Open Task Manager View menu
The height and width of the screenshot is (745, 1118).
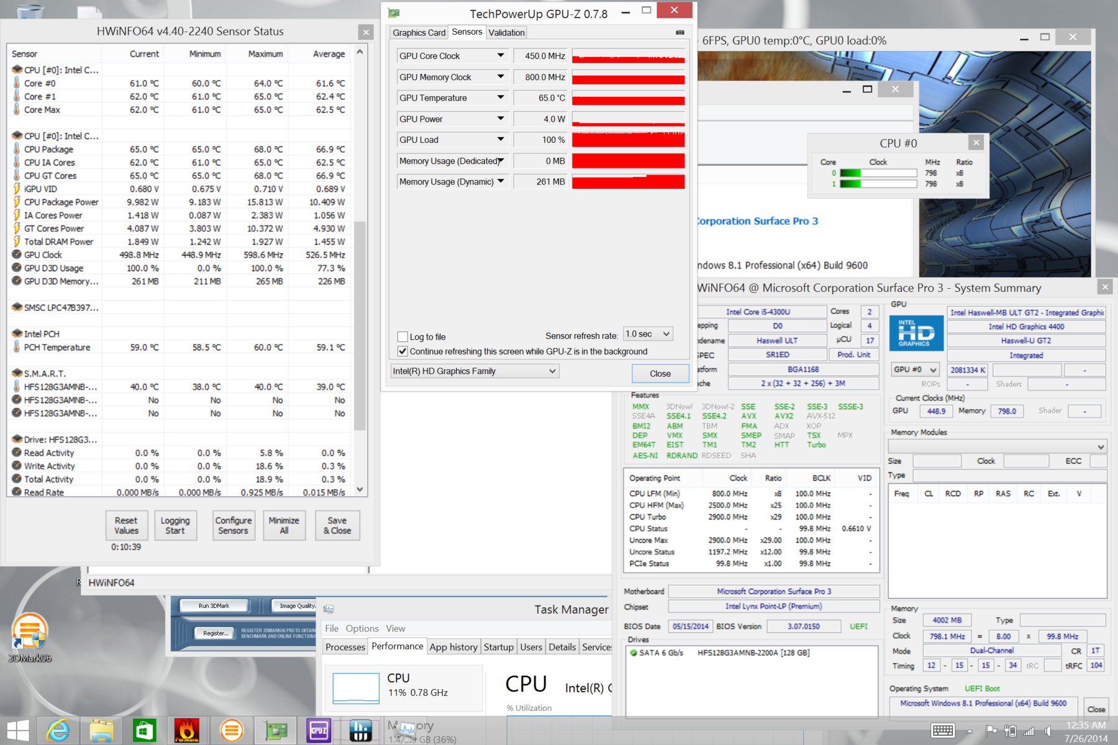click(x=395, y=628)
